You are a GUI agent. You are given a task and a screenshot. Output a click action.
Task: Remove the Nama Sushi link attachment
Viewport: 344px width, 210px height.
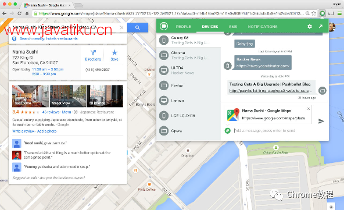pyautogui.click(x=308, y=109)
